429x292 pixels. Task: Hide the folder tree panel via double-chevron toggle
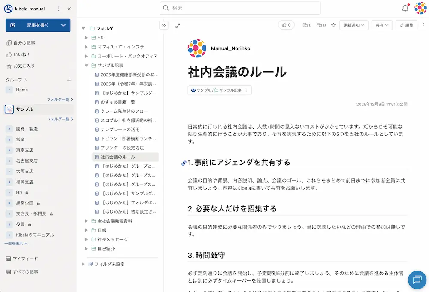click(x=163, y=25)
